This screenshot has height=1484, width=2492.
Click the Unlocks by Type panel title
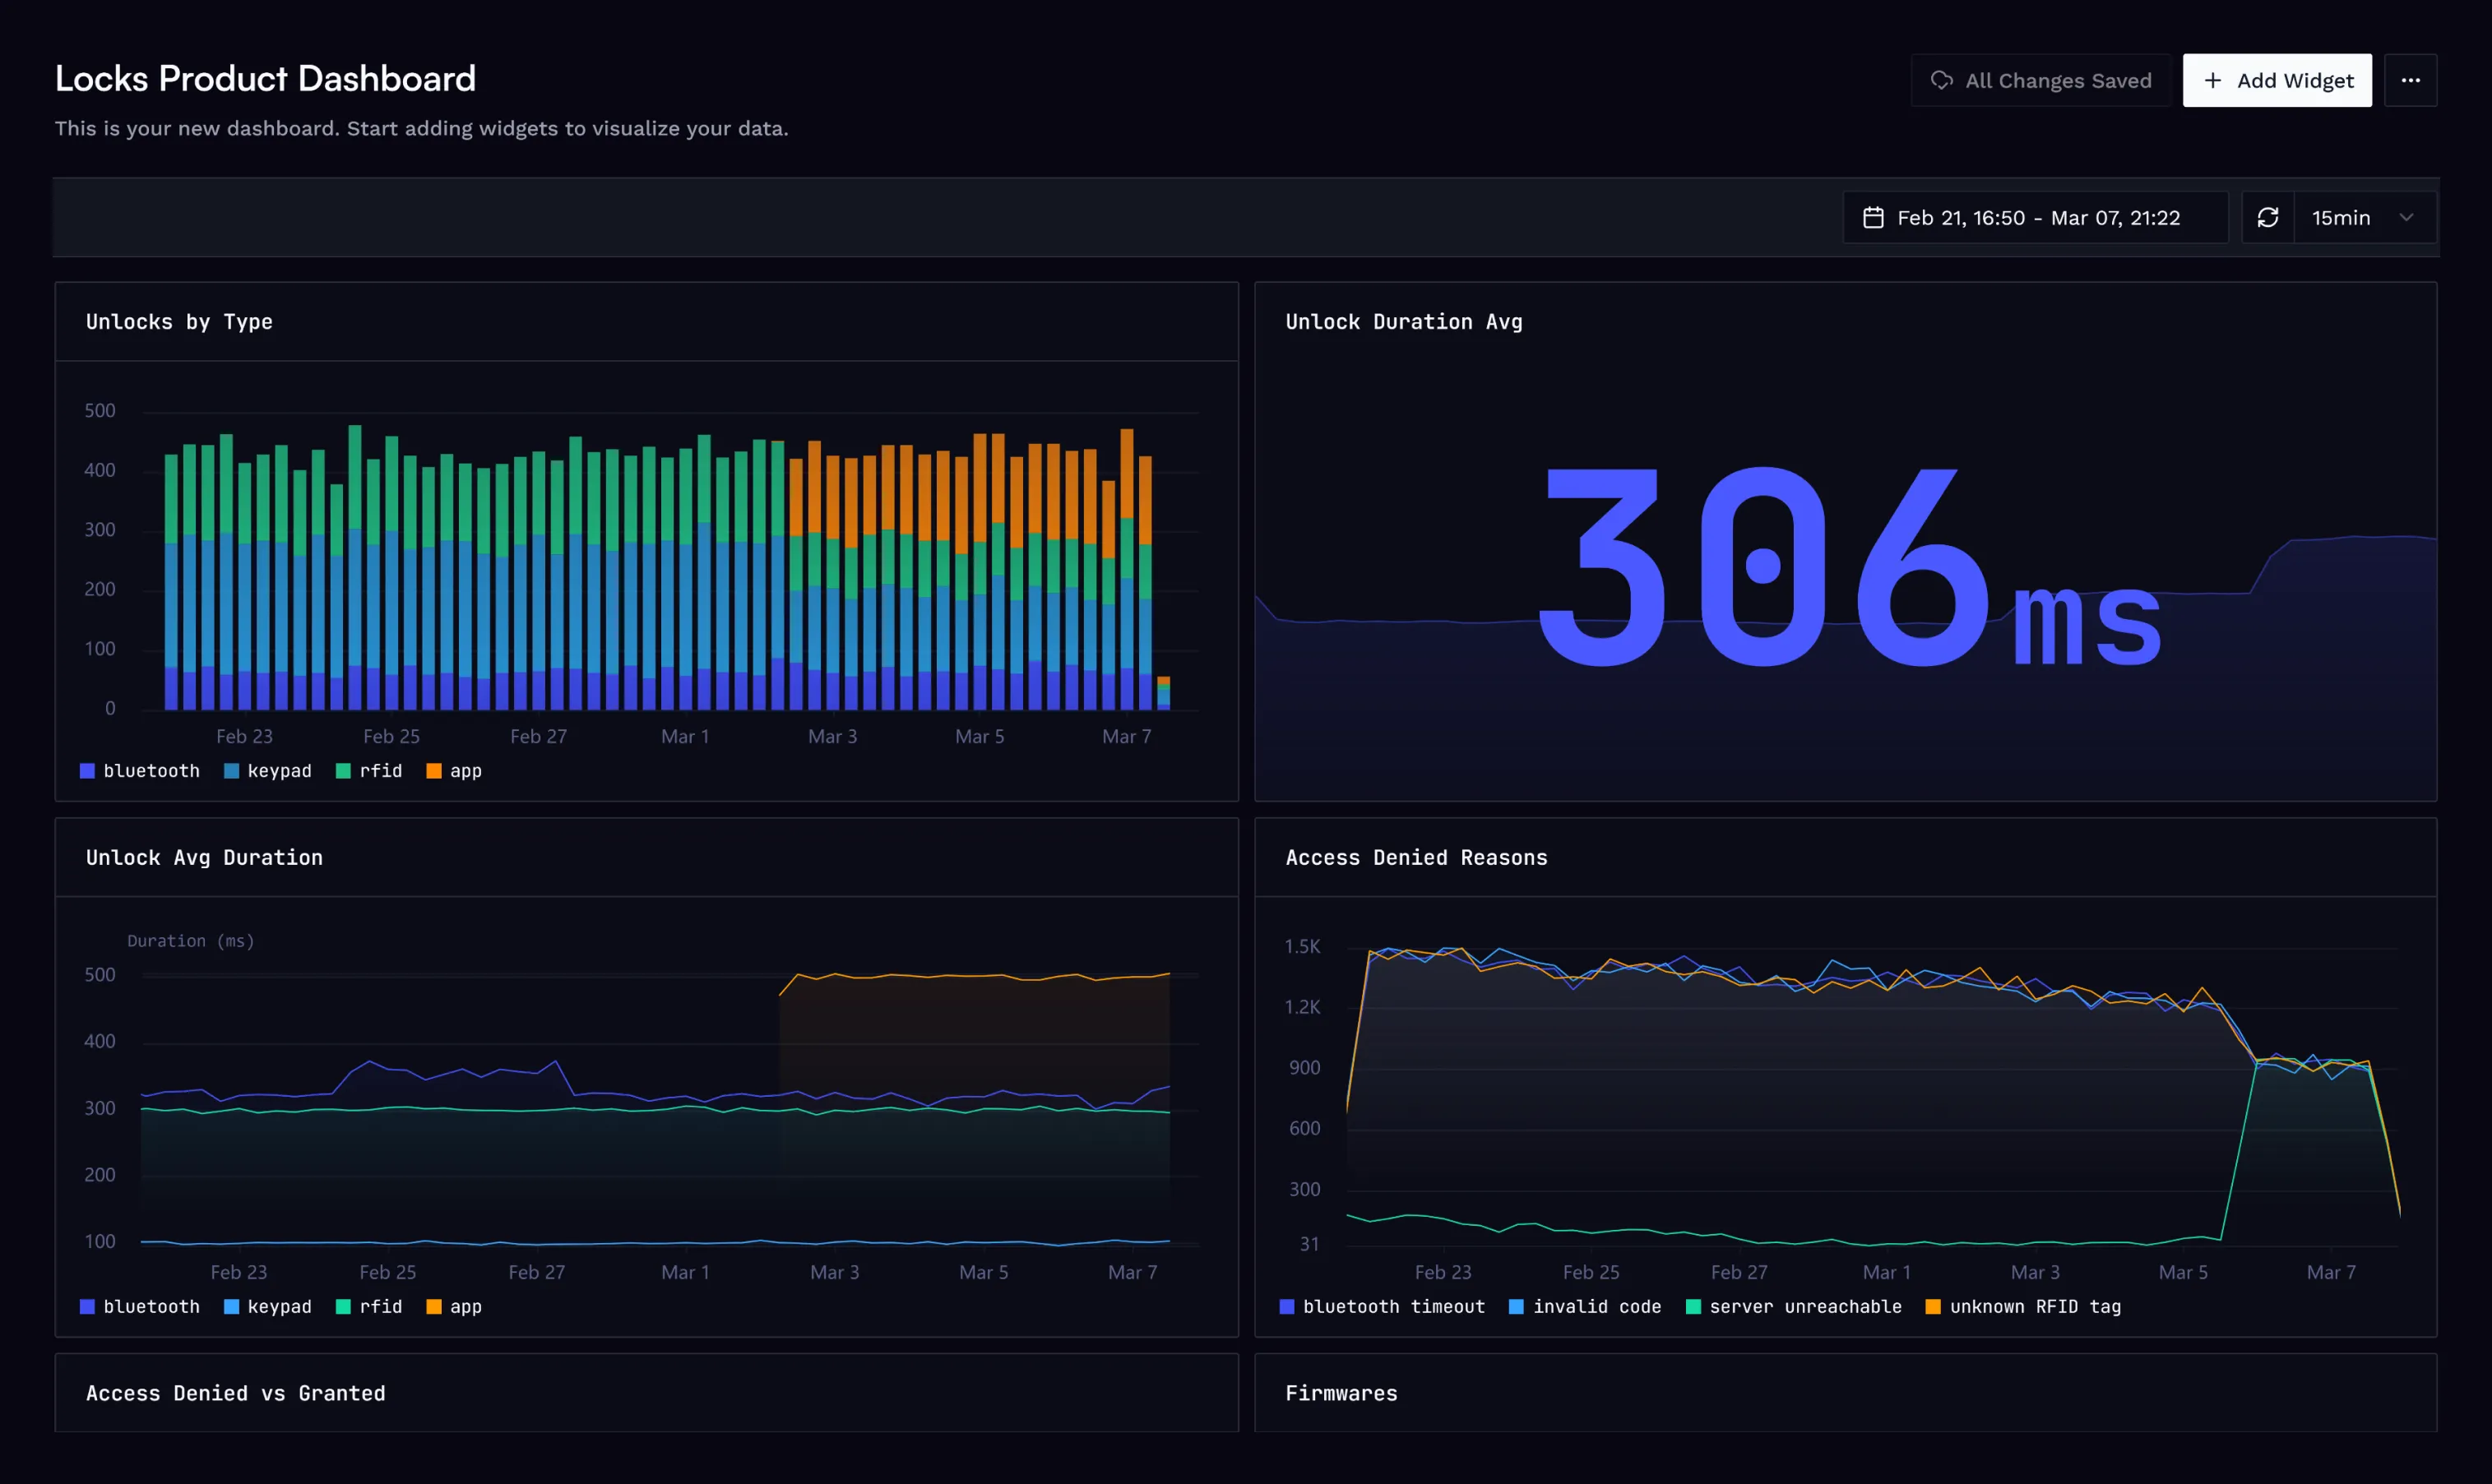(179, 322)
